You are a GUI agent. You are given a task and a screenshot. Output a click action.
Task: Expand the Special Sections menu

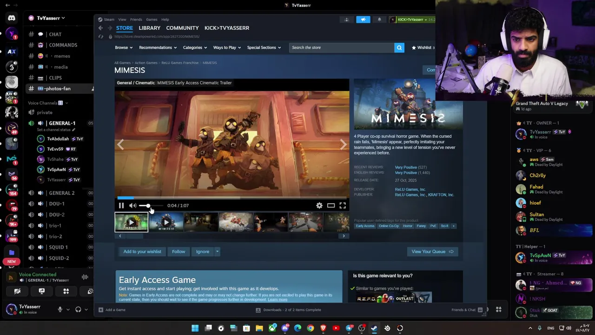point(264,47)
